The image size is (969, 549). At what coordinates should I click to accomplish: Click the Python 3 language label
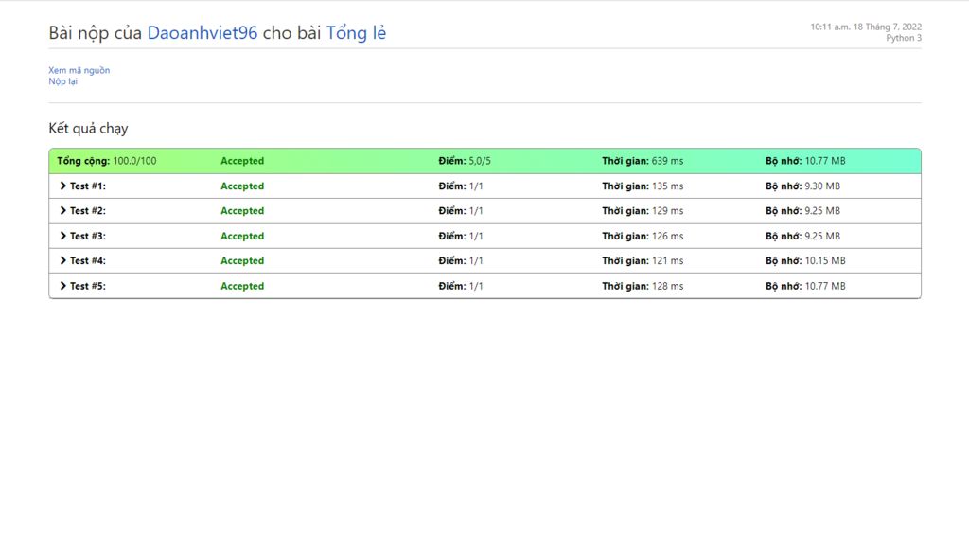903,39
